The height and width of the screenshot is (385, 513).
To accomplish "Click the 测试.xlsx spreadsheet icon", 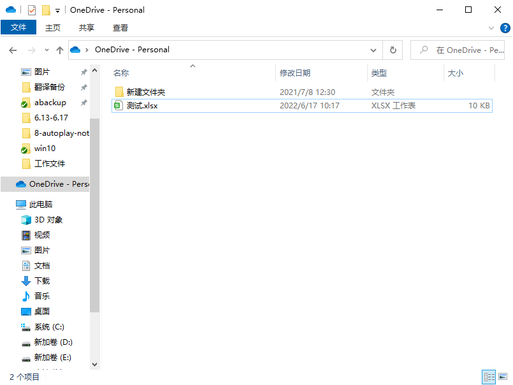I will click(x=118, y=106).
